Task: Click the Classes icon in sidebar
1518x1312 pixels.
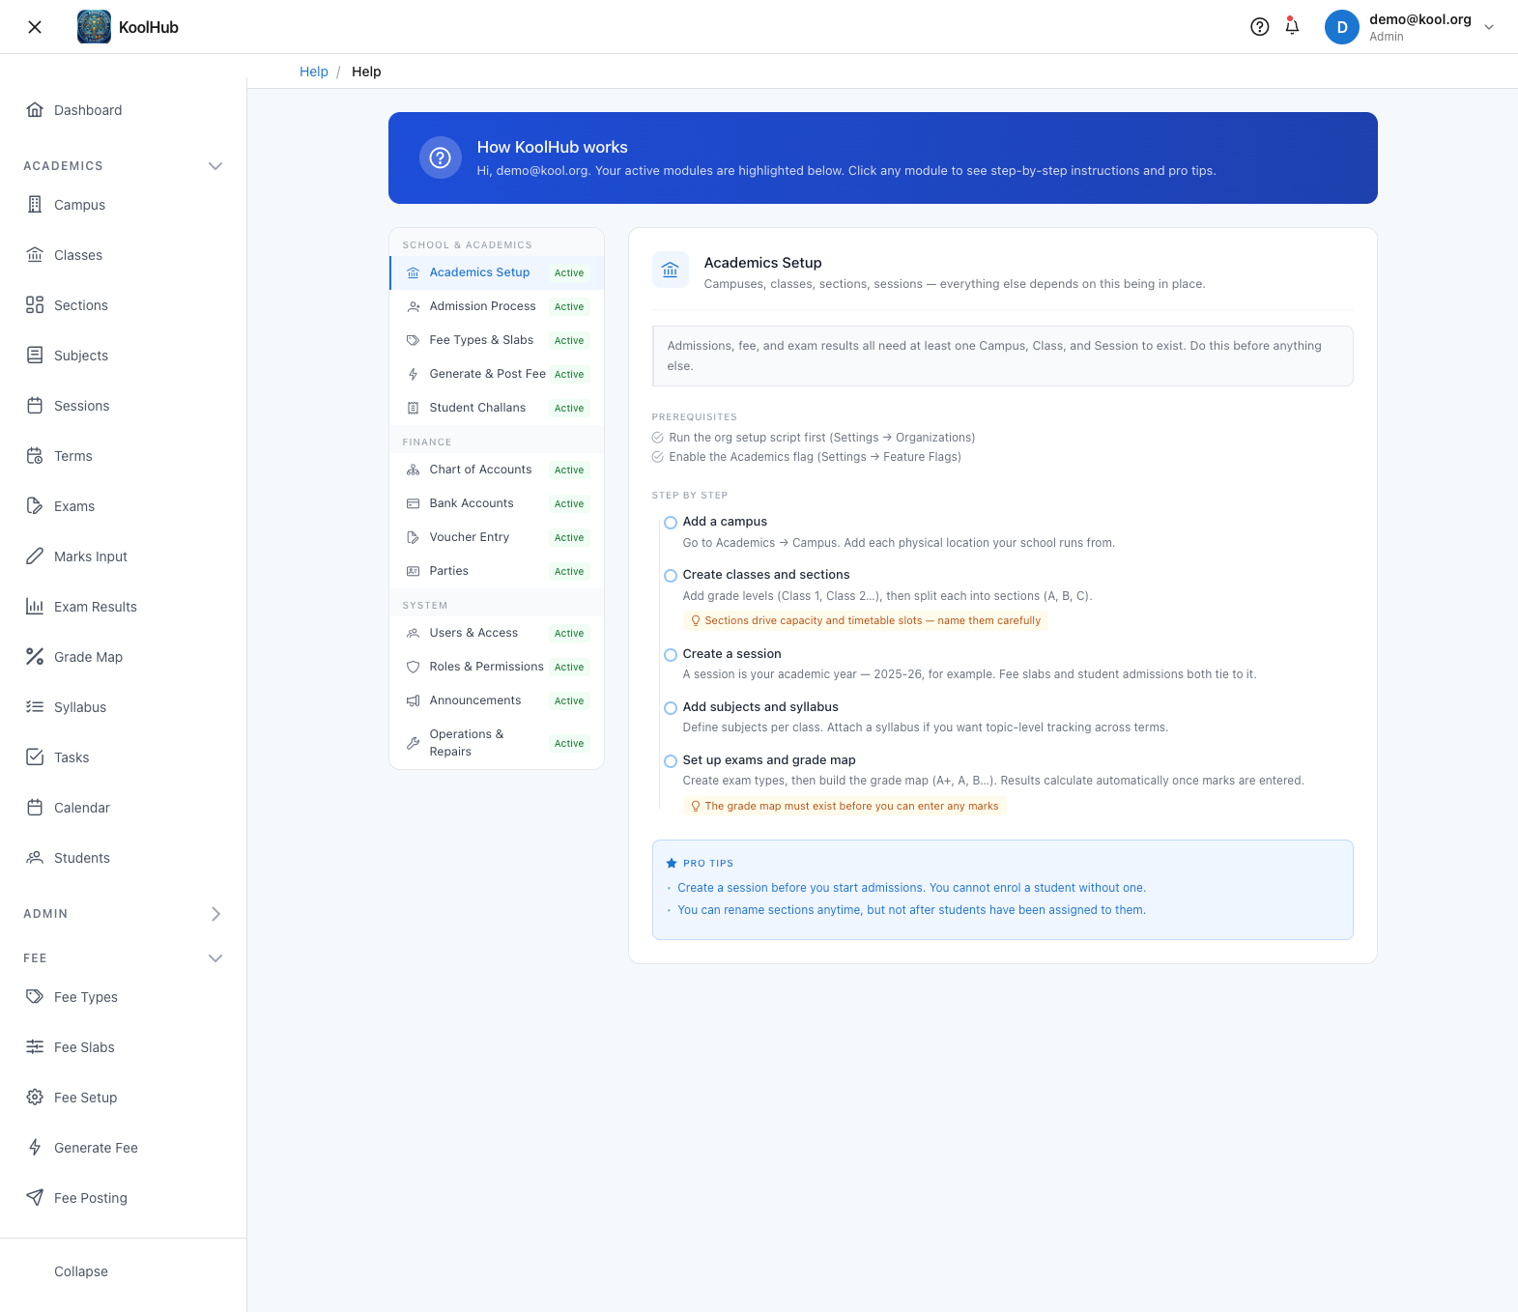Action: point(35,255)
